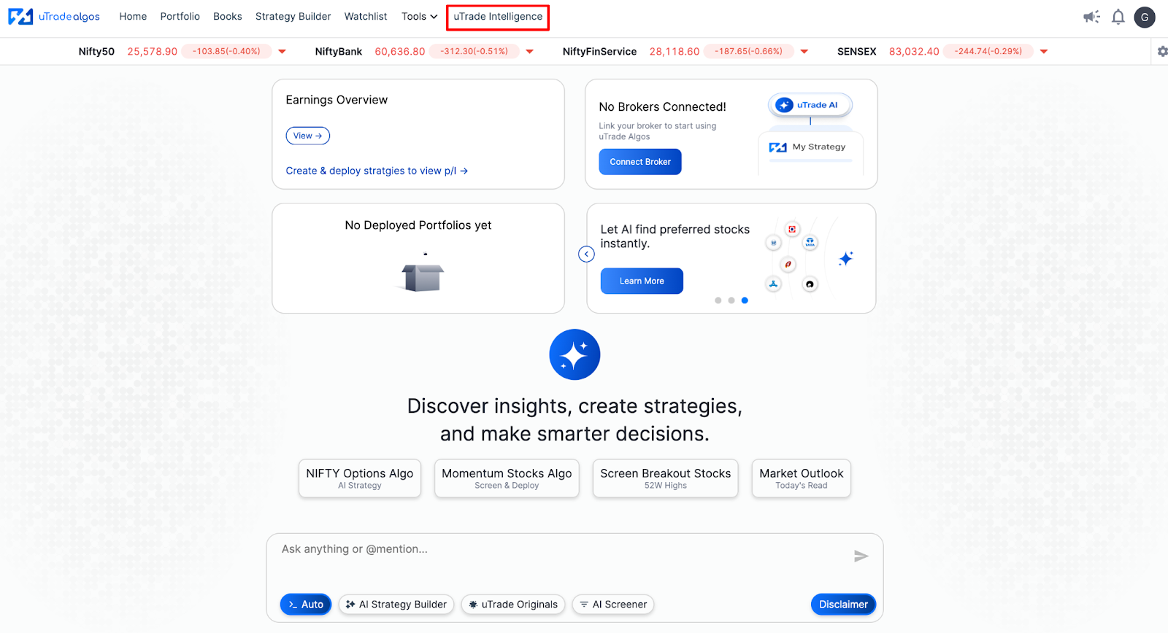Image resolution: width=1168 pixels, height=633 pixels.
Task: Select the AI Strategy Builder chip
Action: tap(396, 605)
